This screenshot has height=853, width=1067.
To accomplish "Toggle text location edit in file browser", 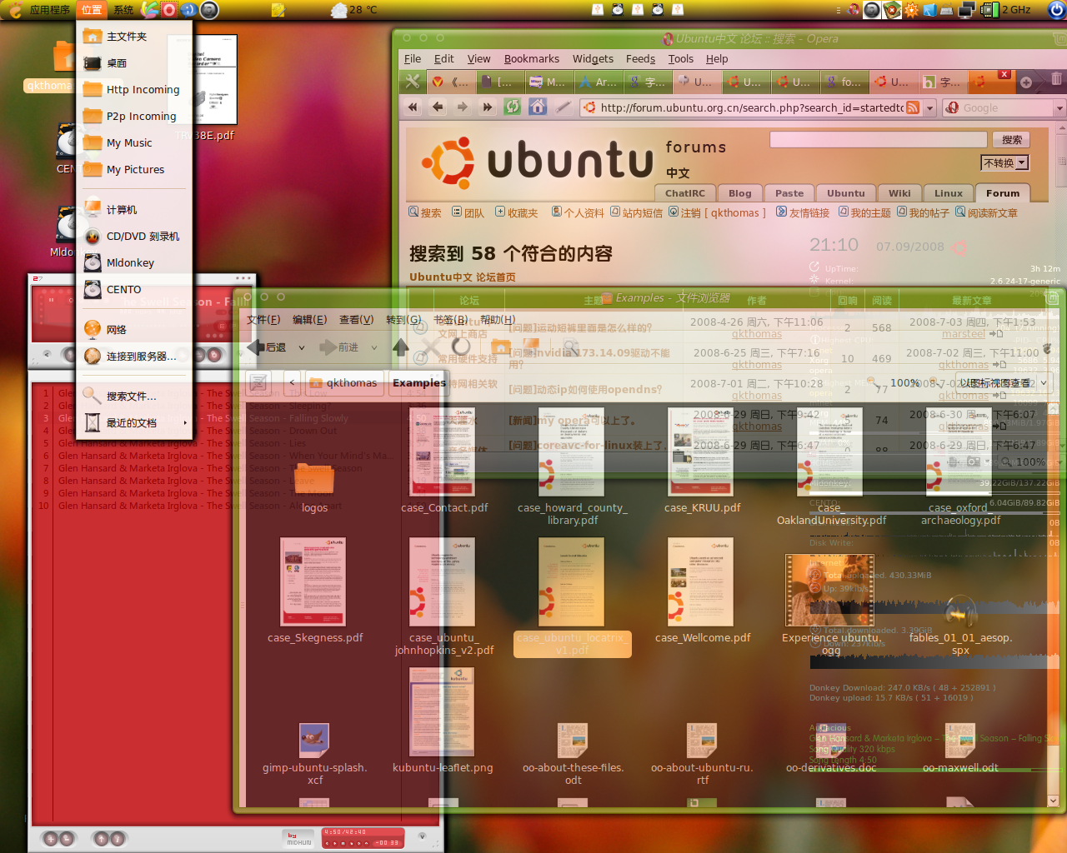I will tap(258, 383).
